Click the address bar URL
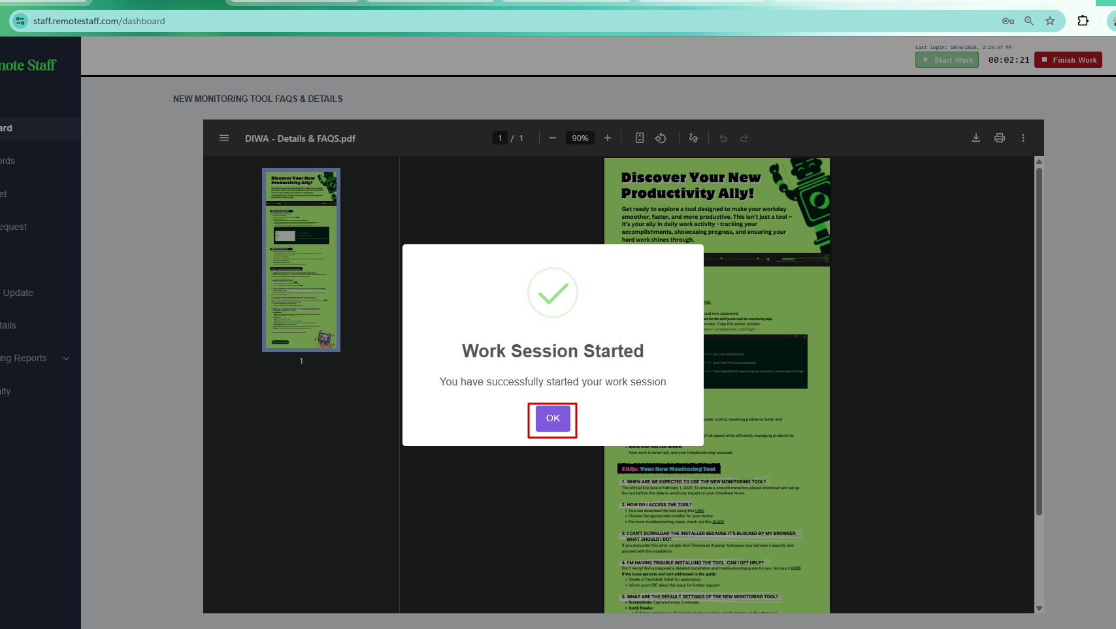This screenshot has width=1116, height=629. coord(99,21)
